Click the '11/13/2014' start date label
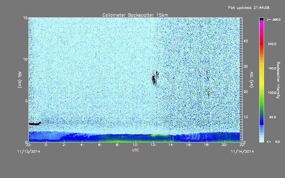Viewport: 285px width, 178px height. coord(28,152)
